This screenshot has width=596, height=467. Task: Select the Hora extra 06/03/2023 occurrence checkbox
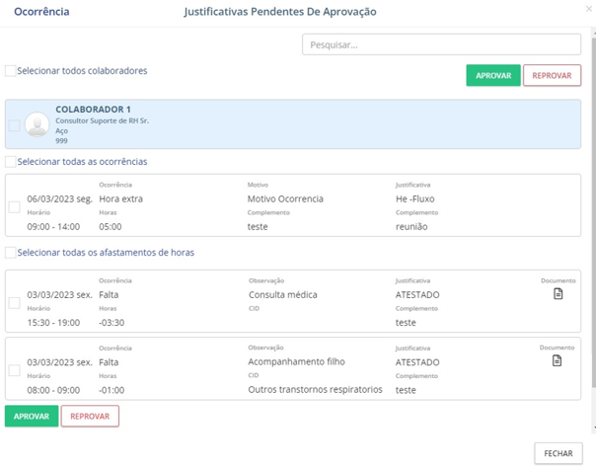[14, 207]
